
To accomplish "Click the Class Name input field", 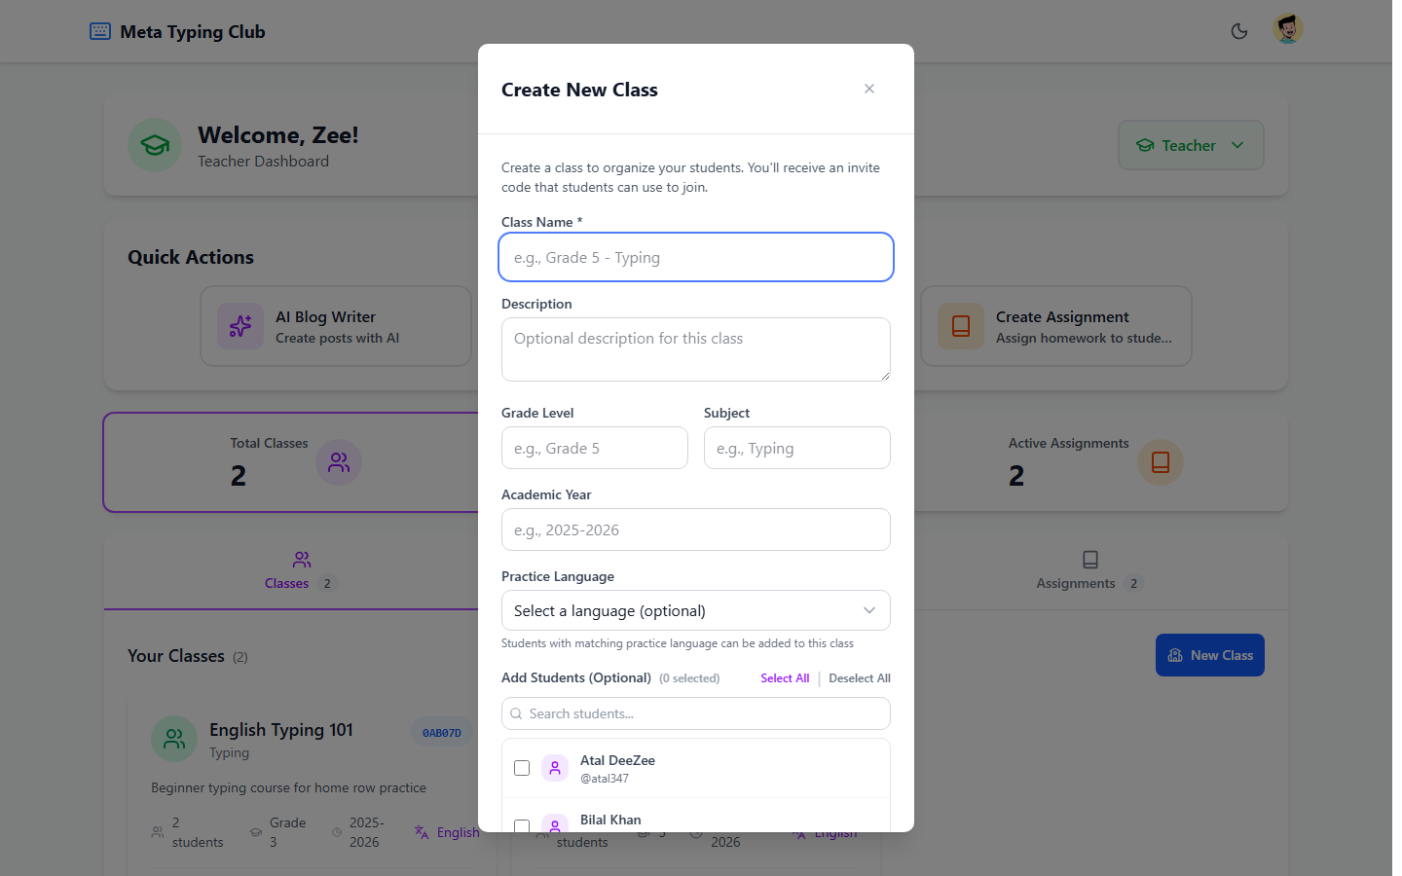I will click(x=696, y=257).
